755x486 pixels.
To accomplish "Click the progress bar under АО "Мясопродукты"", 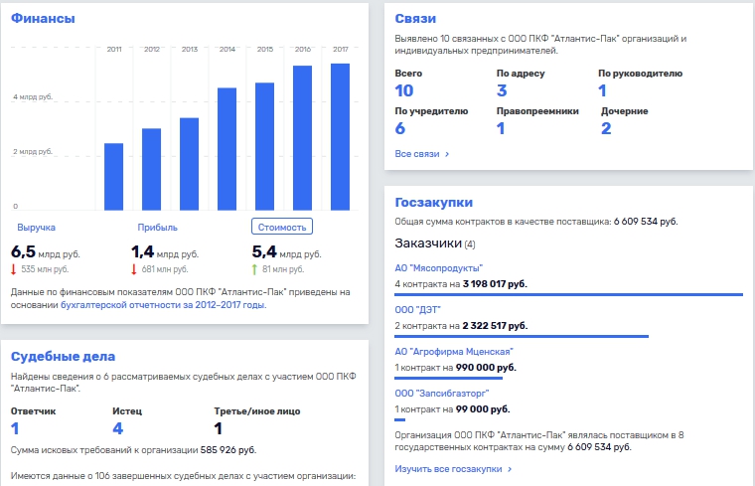I will point(568,294).
